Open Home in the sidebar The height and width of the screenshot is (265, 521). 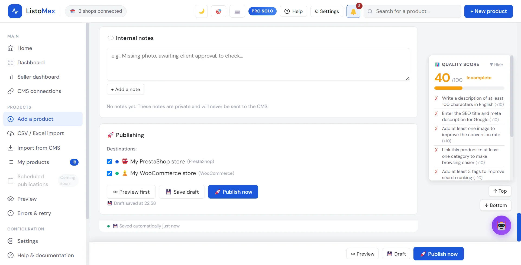43,48
